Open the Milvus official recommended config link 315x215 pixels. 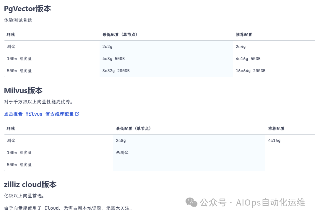tap(41, 114)
